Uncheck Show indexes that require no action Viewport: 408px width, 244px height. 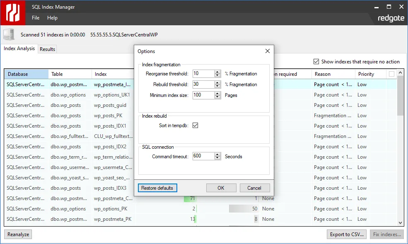(316, 61)
